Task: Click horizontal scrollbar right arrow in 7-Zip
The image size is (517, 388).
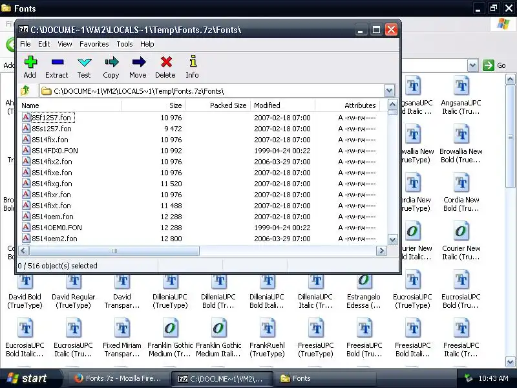Action: pyautogui.click(x=381, y=251)
